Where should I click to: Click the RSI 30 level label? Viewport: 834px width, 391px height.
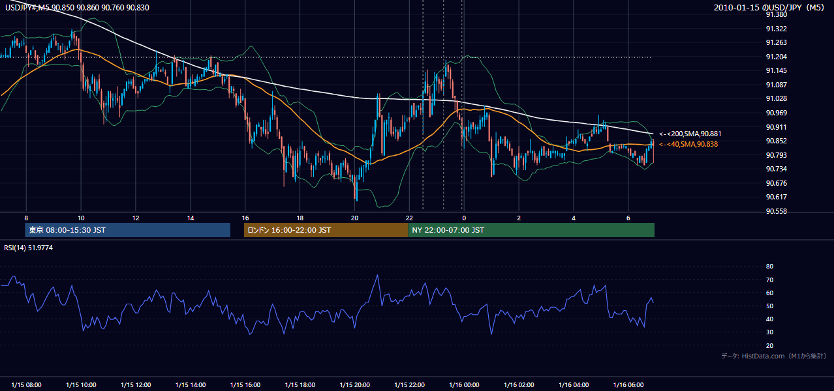pos(769,332)
